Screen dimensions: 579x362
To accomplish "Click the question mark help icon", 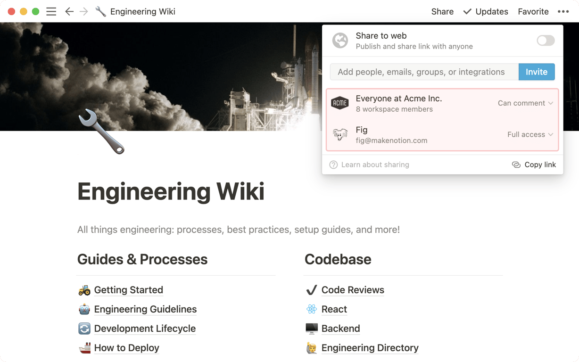I will coord(333,165).
